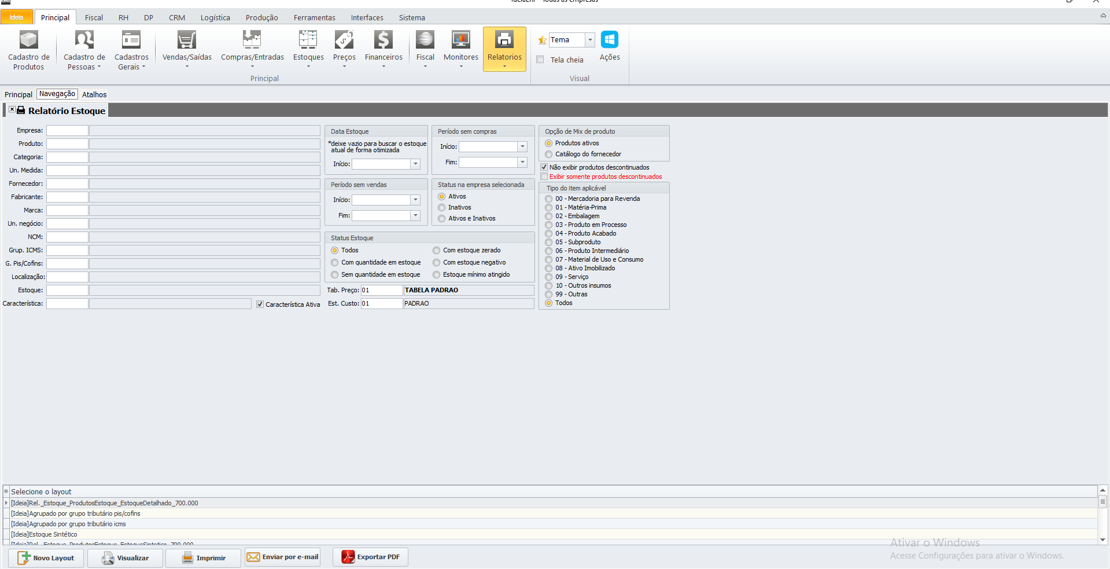Open the Atalhos tab
The height and width of the screenshot is (569, 1110).
coord(94,94)
